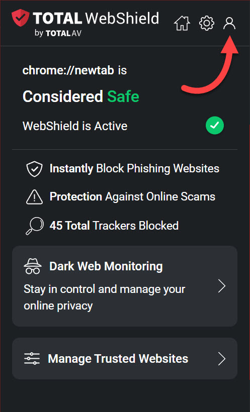Image resolution: width=250 pixels, height=412 pixels.
Task: Open settings via the gear icon
Action: pyautogui.click(x=207, y=23)
